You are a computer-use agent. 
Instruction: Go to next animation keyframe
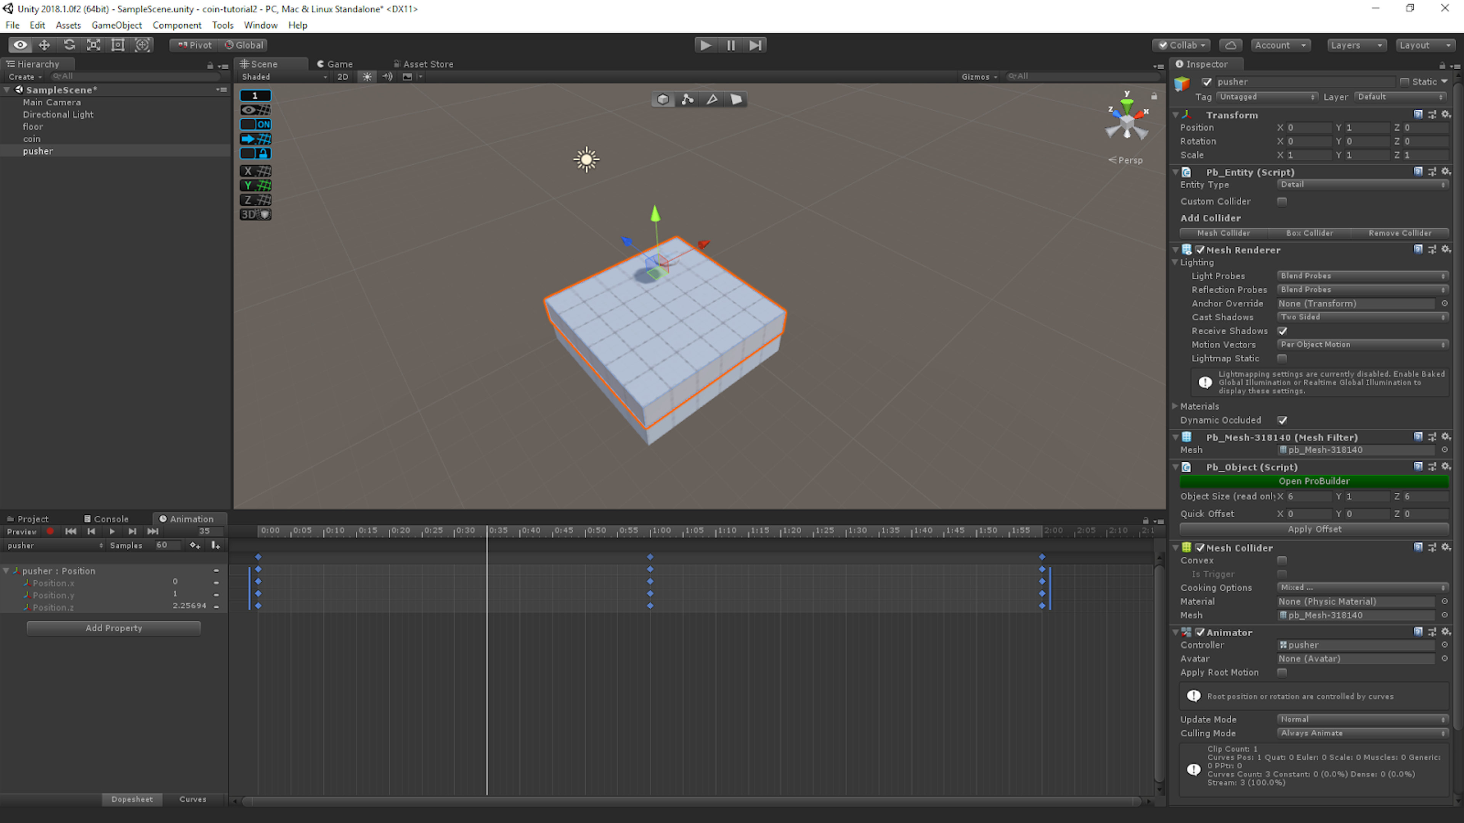coord(132,531)
